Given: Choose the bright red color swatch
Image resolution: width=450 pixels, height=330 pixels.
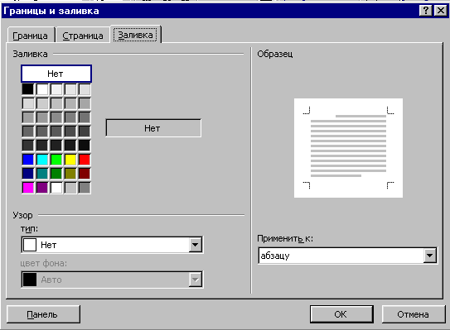Looking at the screenshot, I should click(85, 160).
